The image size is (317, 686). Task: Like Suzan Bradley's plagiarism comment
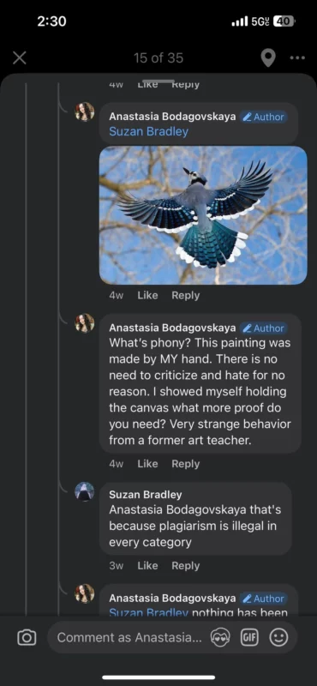147,566
